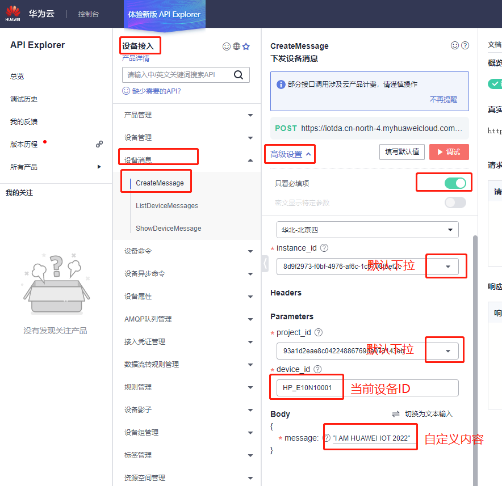The height and width of the screenshot is (486, 502).
Task: Click 填写默认值 button
Action: tap(402, 152)
